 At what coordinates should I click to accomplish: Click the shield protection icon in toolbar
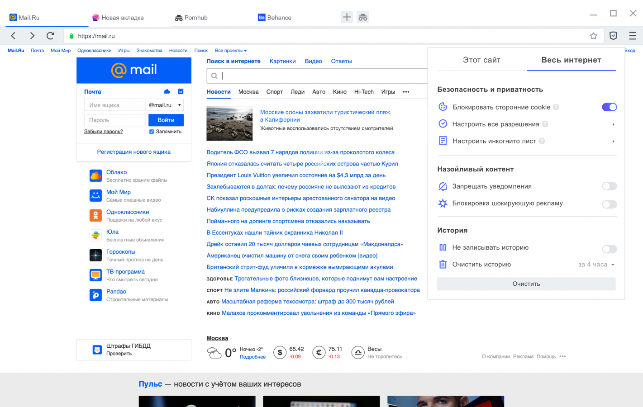tap(613, 36)
